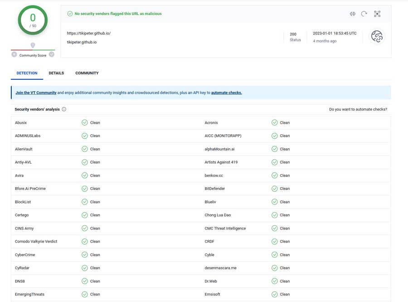
Task: Click the Clean check icon for Chong Lua Dao
Action: (275, 215)
